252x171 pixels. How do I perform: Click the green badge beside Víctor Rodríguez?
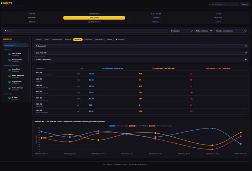(x=10, y=76)
